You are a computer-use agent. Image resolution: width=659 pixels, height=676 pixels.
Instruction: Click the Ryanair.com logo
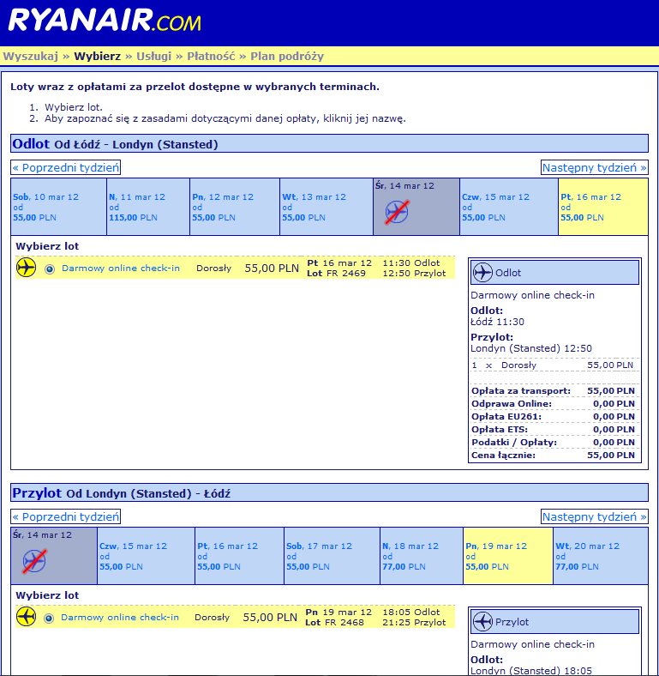click(105, 21)
